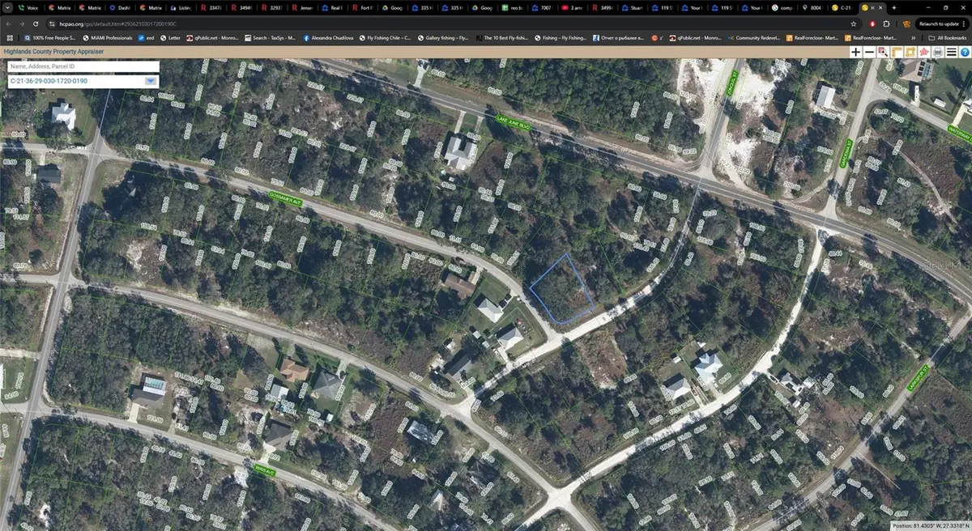This screenshot has height=531, width=972.
Task: Activate the polygon selection tool
Action: point(923,51)
